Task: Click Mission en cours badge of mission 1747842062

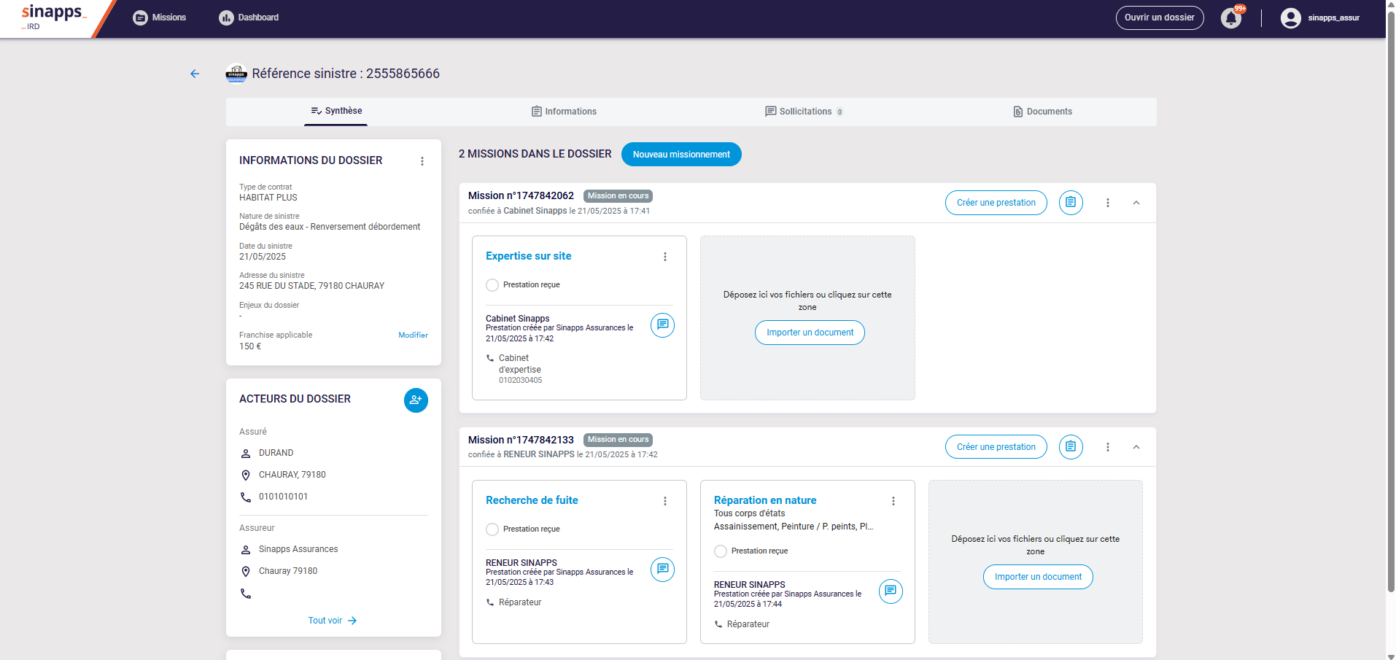Action: (x=618, y=196)
